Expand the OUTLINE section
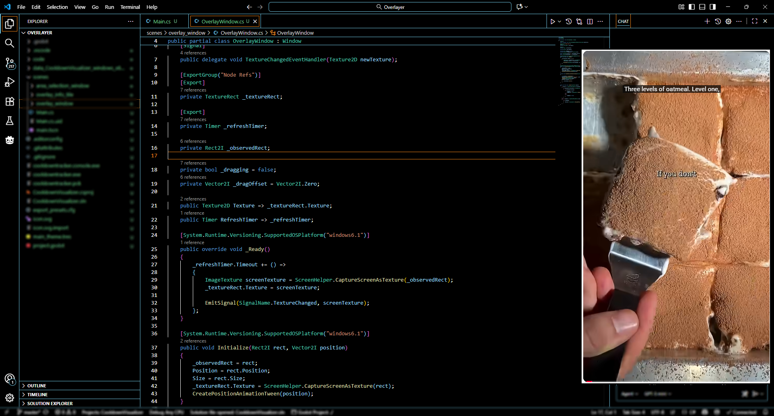This screenshot has height=416, width=774. click(37, 386)
